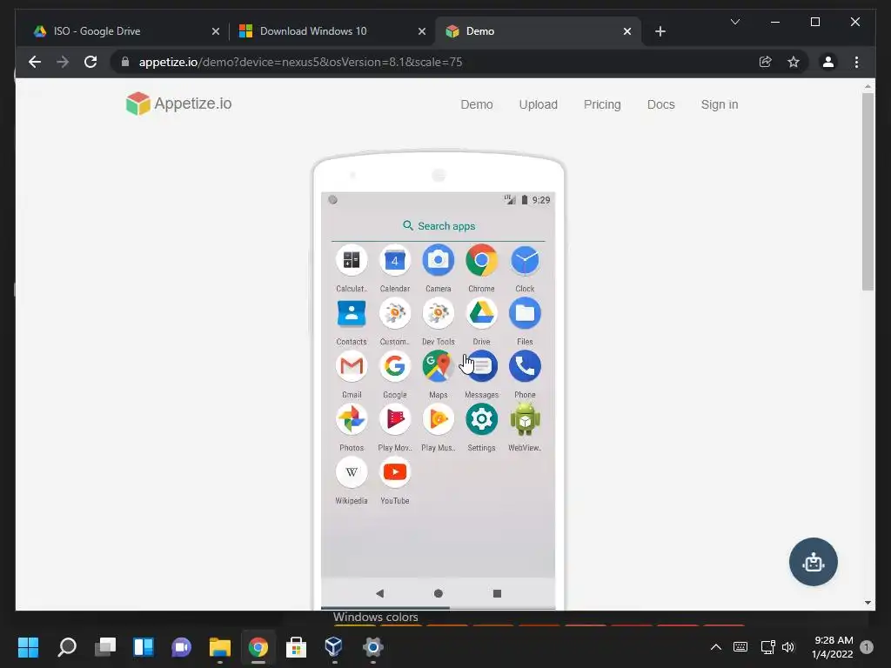
Task: Open the Calendar app icon
Action: click(x=395, y=261)
